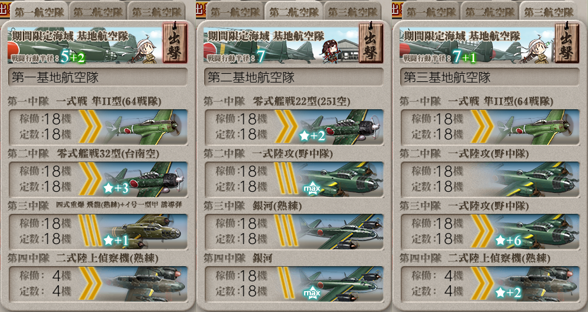Image resolution: width=588 pixels, height=312 pixels.
Task: Switch to 第二航空隊 tab above 第一基地航空隊 panel
Action: (98, 12)
